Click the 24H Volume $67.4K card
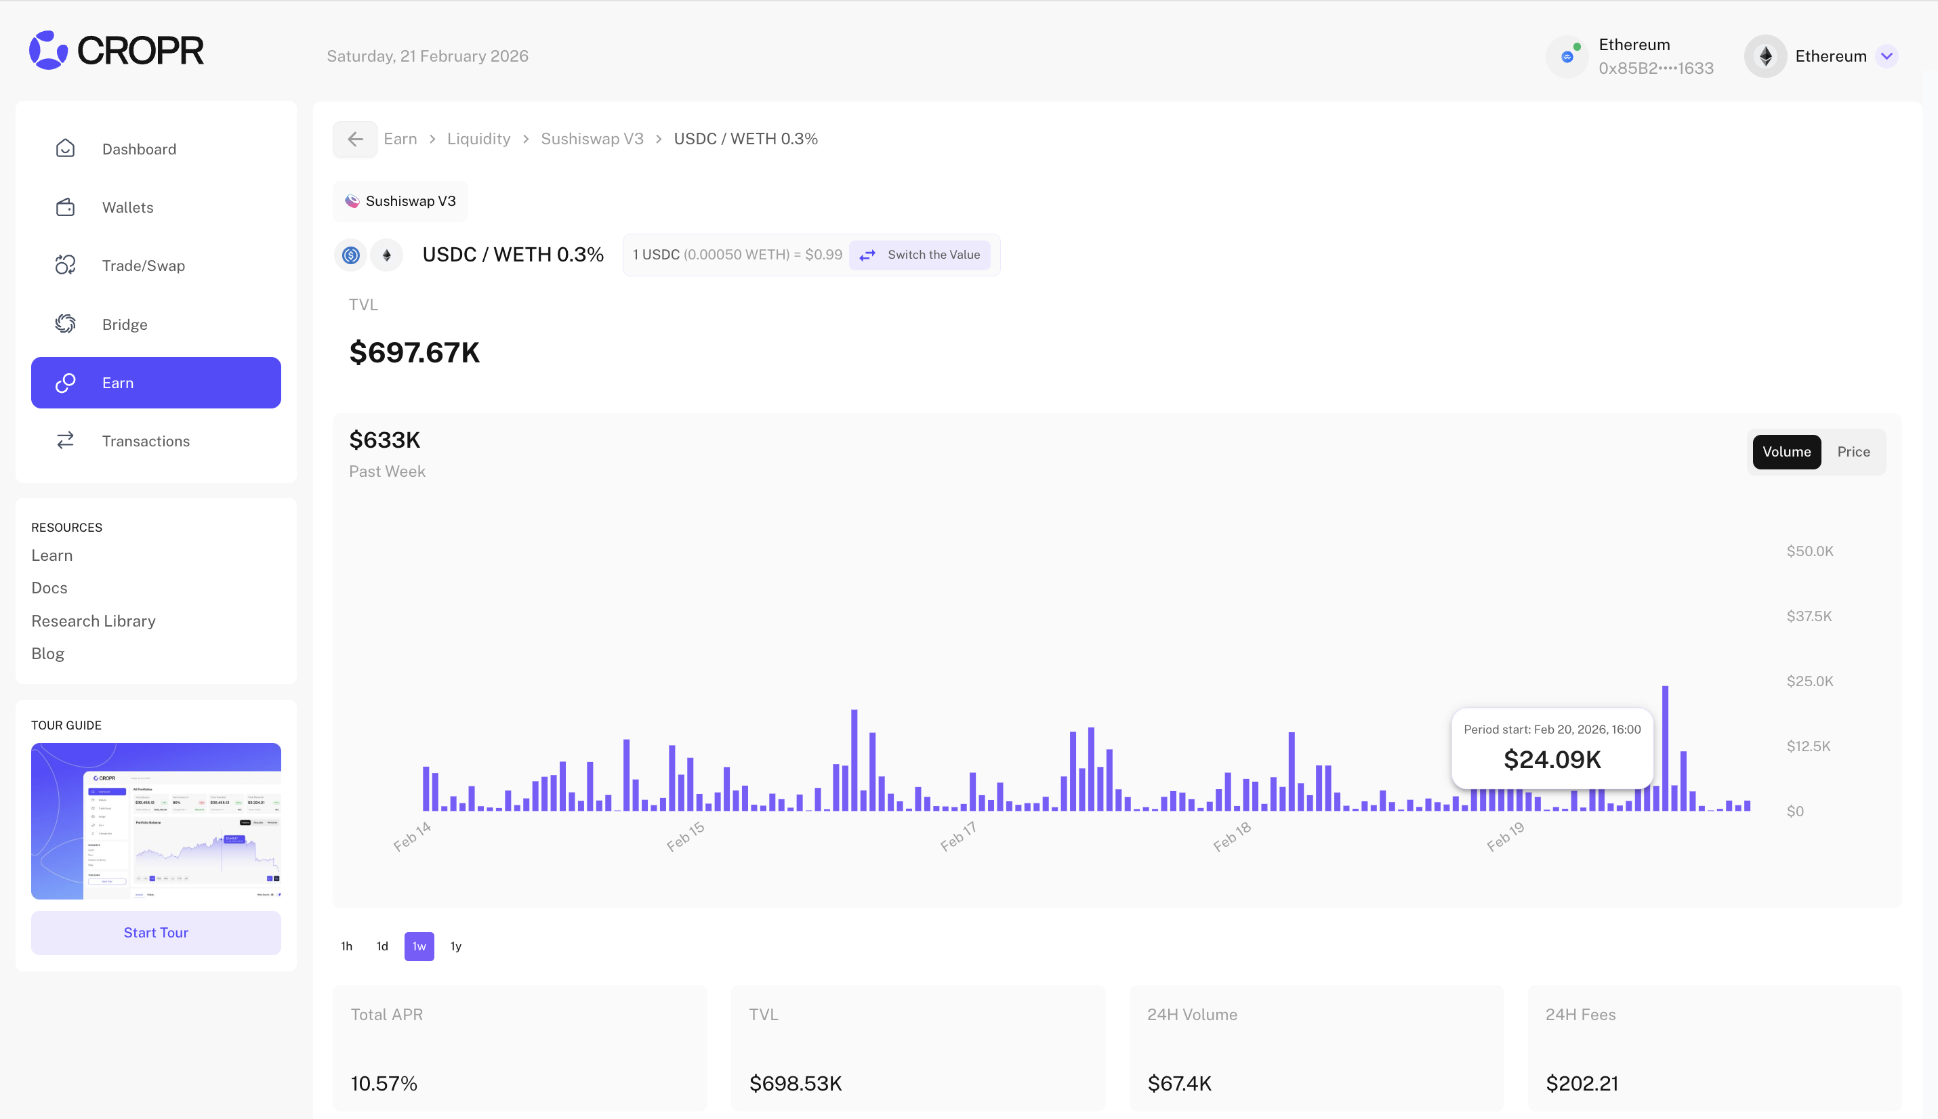 tap(1316, 1049)
